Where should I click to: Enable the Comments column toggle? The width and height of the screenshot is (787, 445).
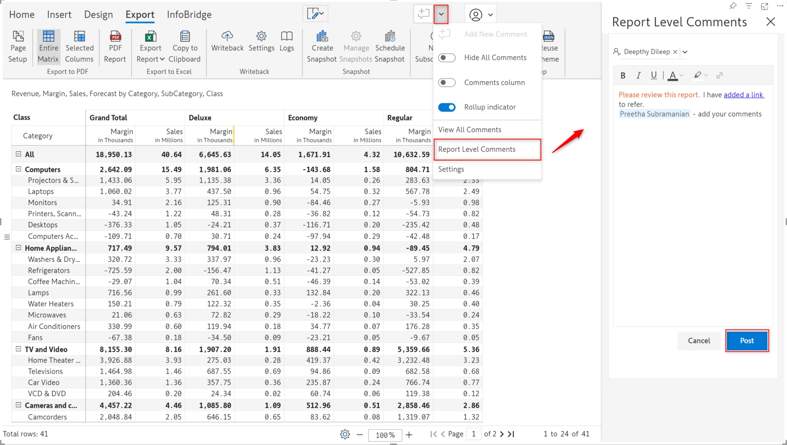click(447, 83)
